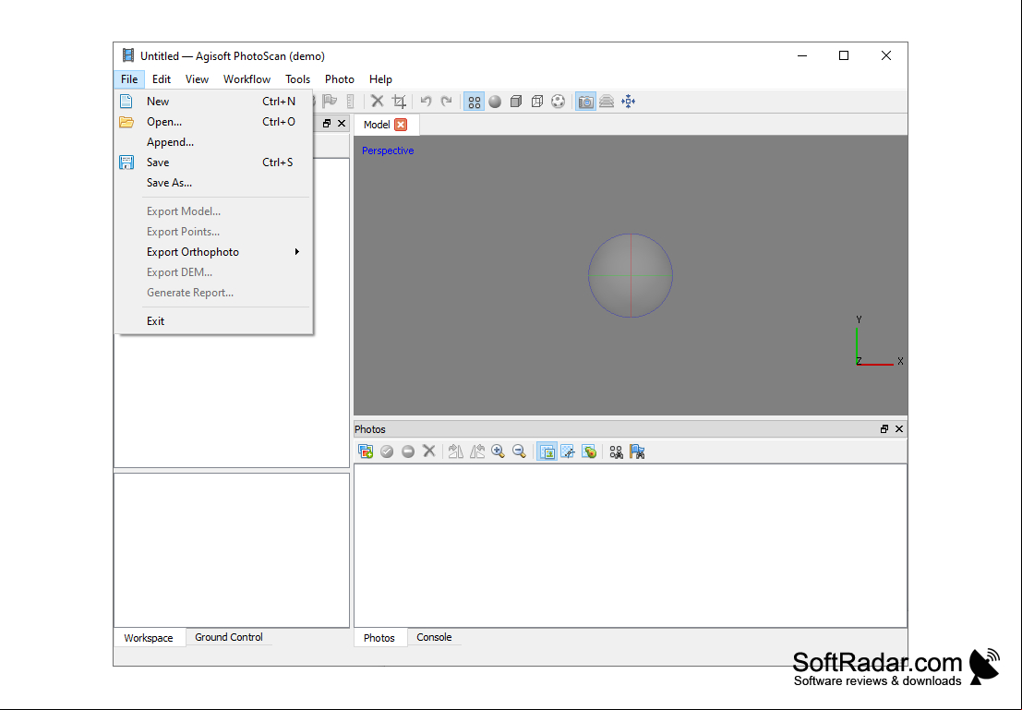Click remove photos X icon in Photos pane
The image size is (1022, 710).
coord(429,451)
